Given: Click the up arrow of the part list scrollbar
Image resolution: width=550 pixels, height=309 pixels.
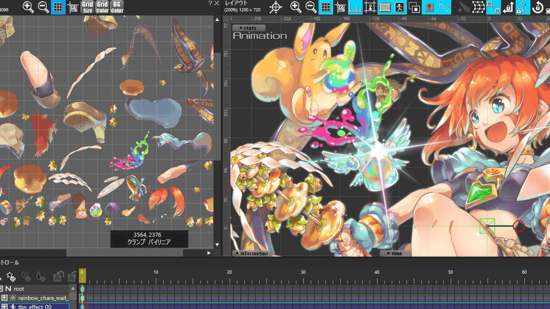Looking at the screenshot, I should tap(73, 289).
